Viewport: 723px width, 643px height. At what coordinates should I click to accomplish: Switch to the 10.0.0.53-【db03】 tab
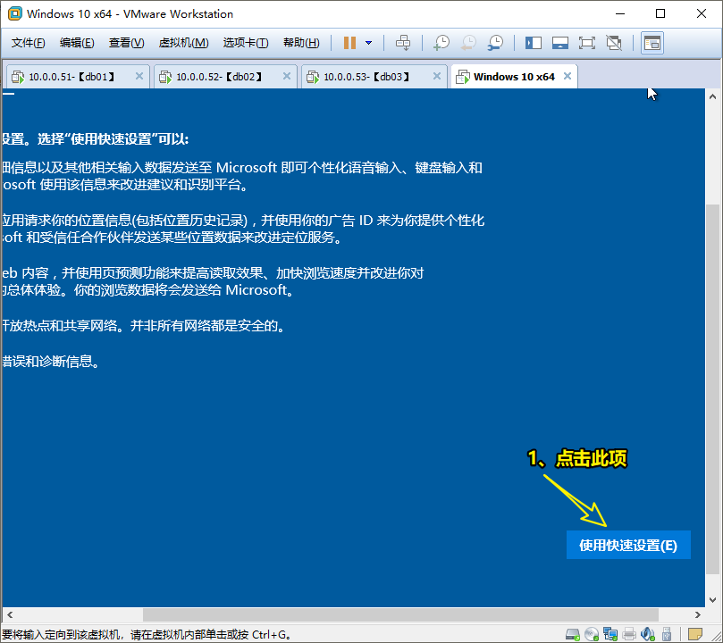pos(374,77)
